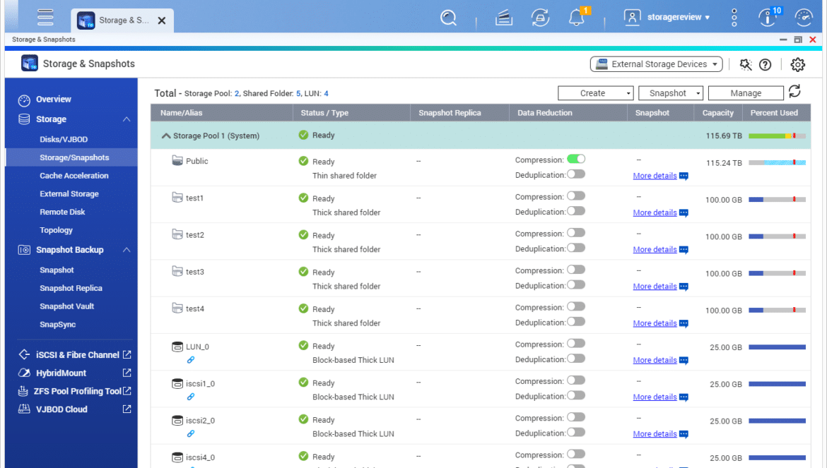Viewport: 827px width, 468px height.
Task: Close the Storage & S... tab
Action: click(162, 20)
